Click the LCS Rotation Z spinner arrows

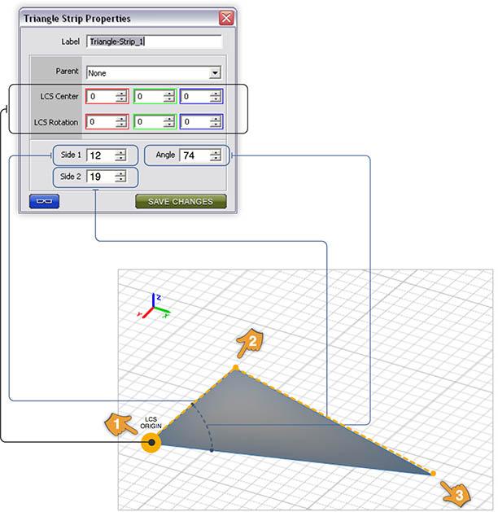(x=216, y=122)
